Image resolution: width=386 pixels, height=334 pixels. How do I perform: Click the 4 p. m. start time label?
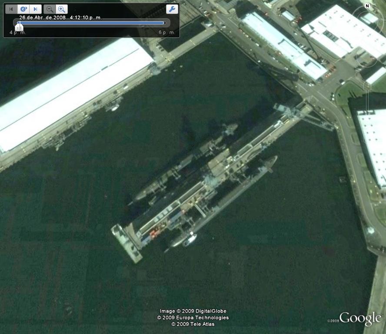18,33
